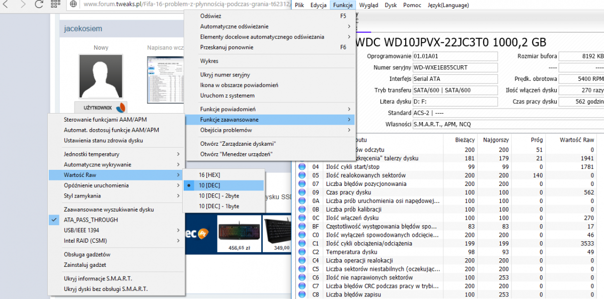This screenshot has height=299, width=604.
Task: Click Otwórz "Zarządzanie dyskami" entry
Action: click(238, 144)
